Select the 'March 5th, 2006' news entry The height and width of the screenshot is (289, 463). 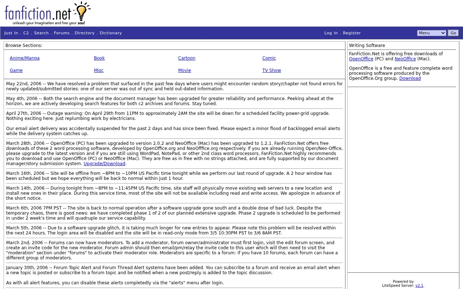click(x=174, y=230)
